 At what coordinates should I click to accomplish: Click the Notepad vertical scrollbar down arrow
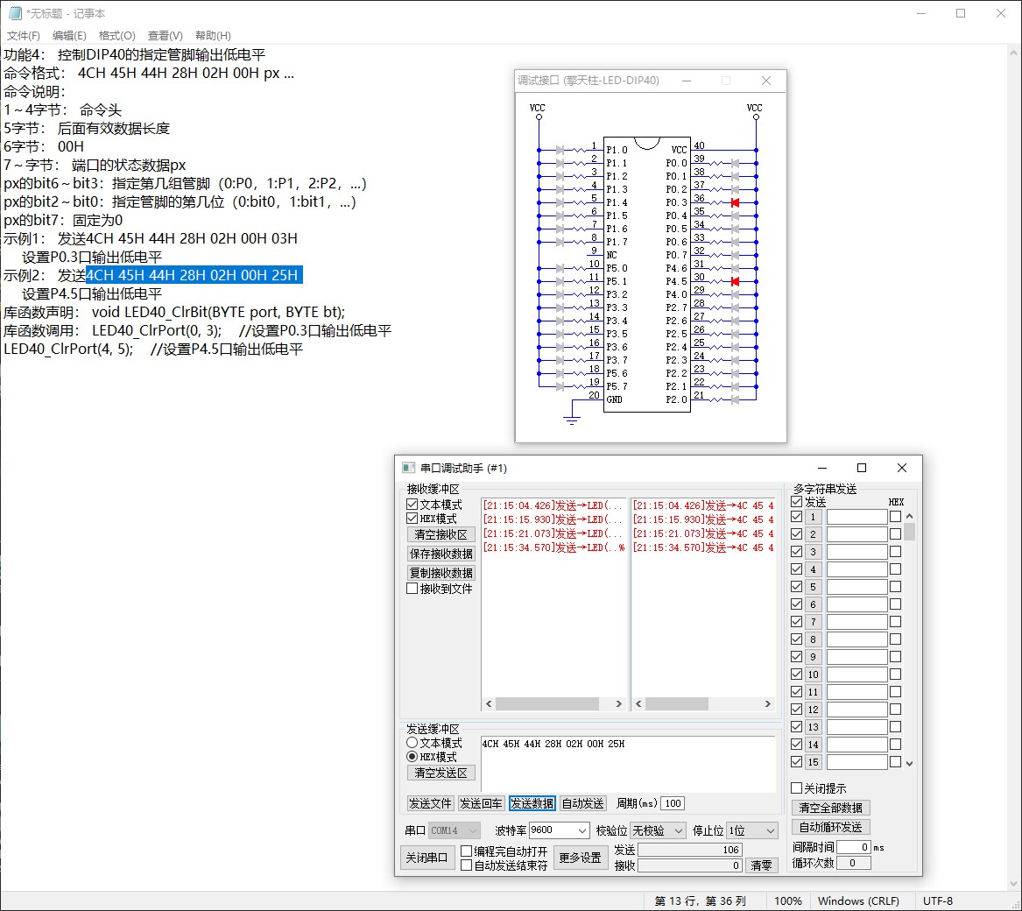[x=1013, y=884]
